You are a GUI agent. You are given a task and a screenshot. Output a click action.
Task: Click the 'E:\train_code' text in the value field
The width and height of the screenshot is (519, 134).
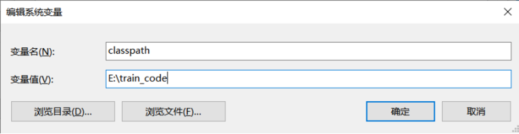point(138,78)
